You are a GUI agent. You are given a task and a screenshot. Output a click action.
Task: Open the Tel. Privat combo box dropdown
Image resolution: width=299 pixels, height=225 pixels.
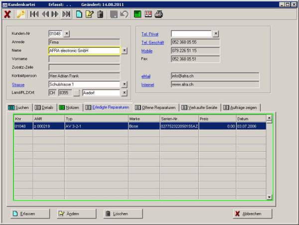[x=216, y=33]
